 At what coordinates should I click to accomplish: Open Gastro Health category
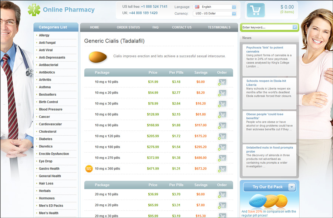click(x=49, y=169)
